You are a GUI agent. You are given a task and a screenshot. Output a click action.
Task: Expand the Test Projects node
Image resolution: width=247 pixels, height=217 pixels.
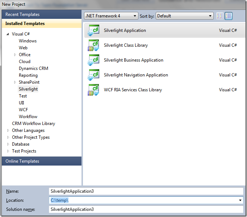click(x=8, y=151)
